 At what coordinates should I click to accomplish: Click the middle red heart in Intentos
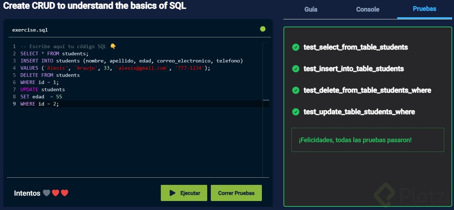[55, 193]
